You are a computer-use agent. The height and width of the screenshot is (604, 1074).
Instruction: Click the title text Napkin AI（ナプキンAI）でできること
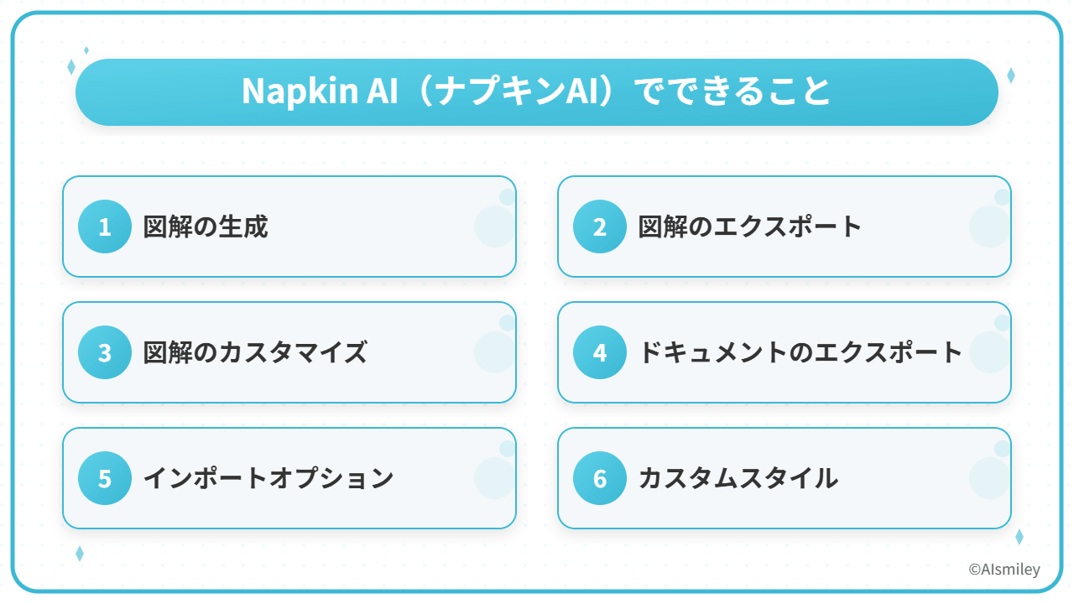point(536,92)
